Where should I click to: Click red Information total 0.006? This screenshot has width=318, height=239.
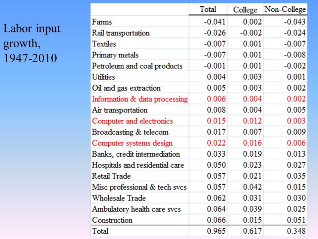coord(216,99)
